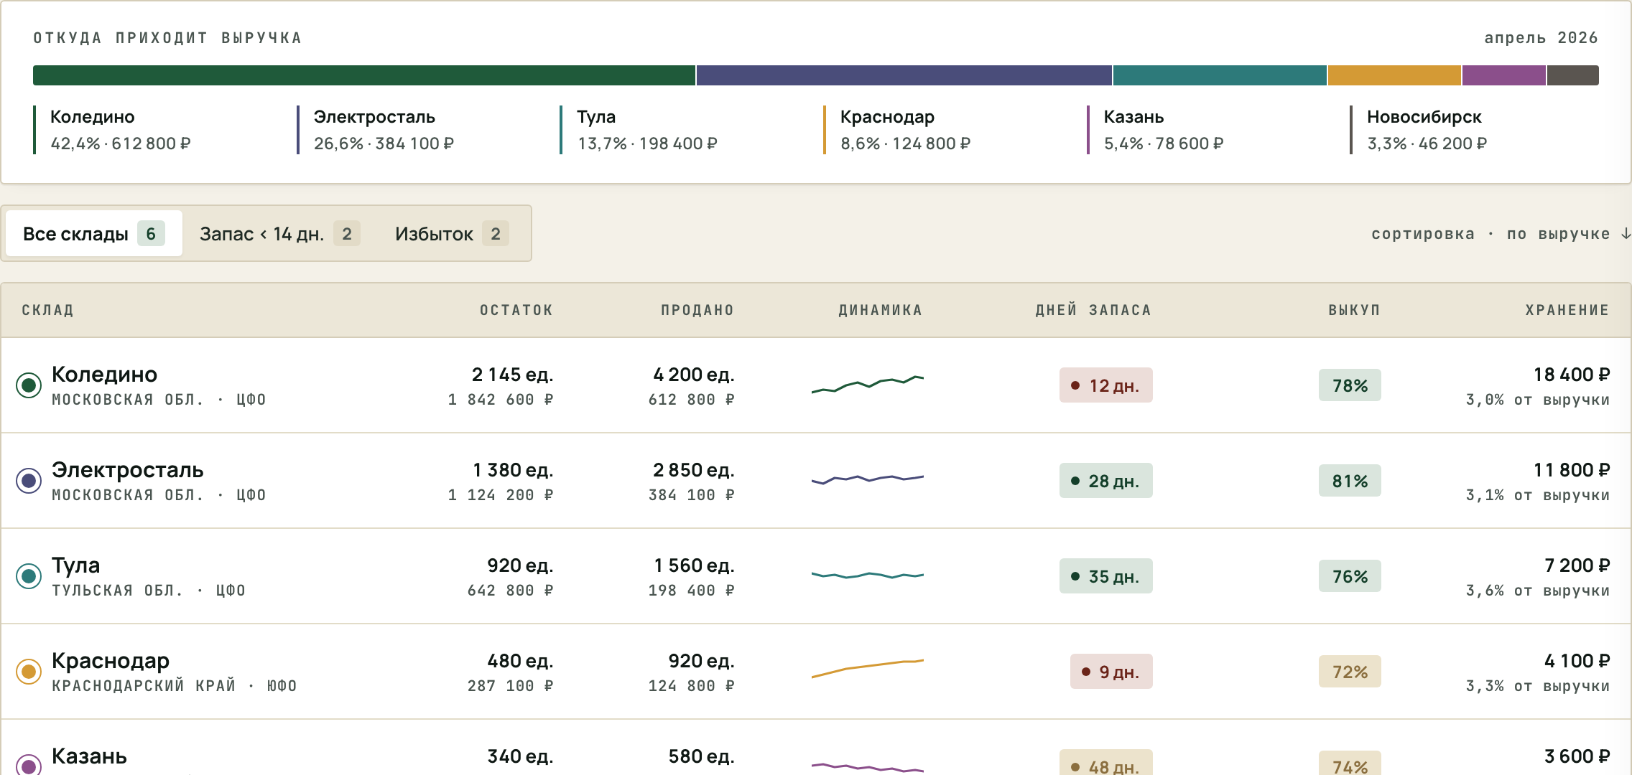Click the 12 дн. stock badge for Коледино
Image resolution: width=1632 pixels, height=775 pixels.
coord(1106,385)
